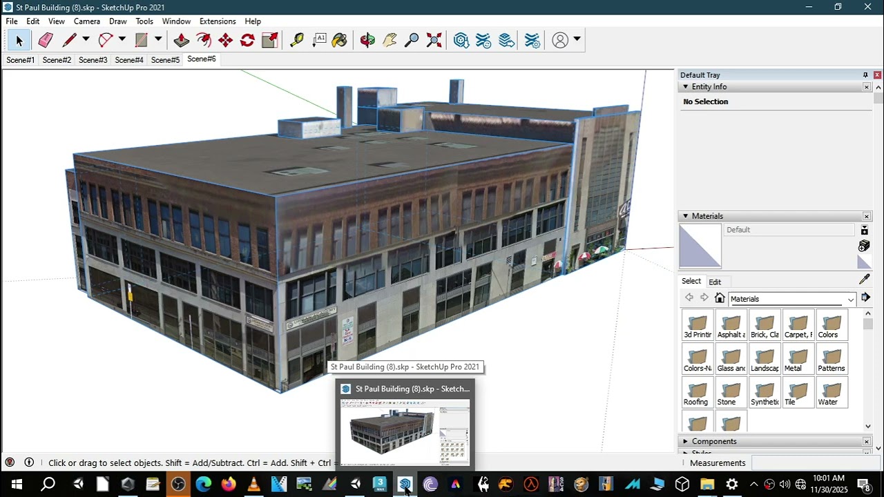Open the Camera menu
Image resolution: width=884 pixels, height=497 pixels.
[87, 21]
